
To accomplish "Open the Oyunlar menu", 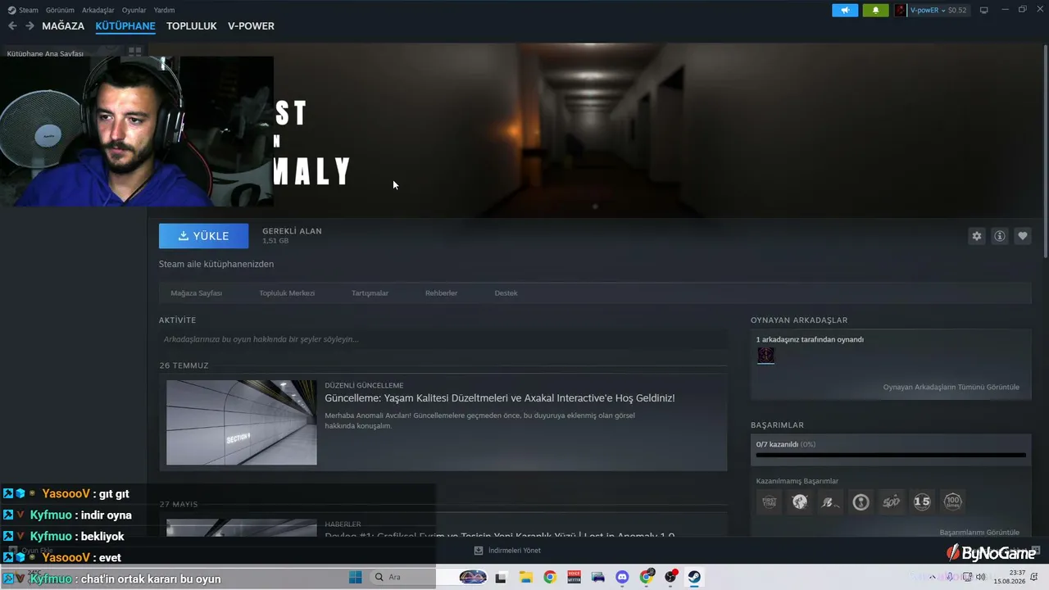I will pyautogui.click(x=134, y=11).
